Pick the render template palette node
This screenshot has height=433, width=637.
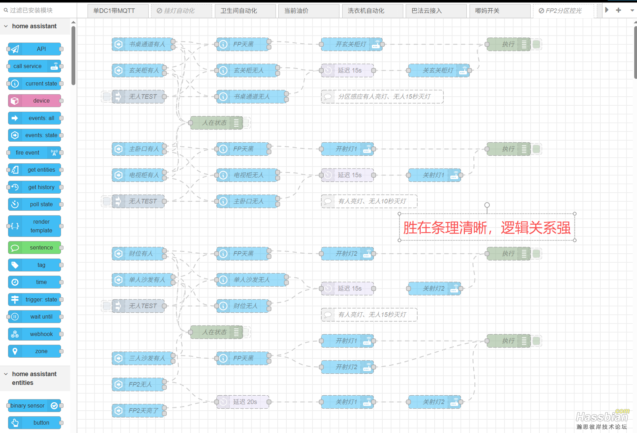coord(35,226)
